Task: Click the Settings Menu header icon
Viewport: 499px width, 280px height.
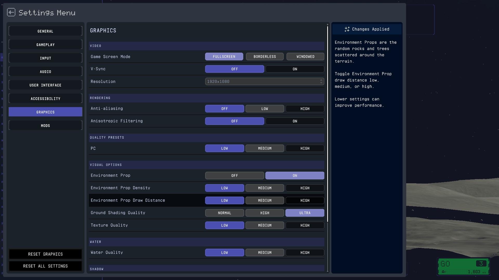Action: 11,12
